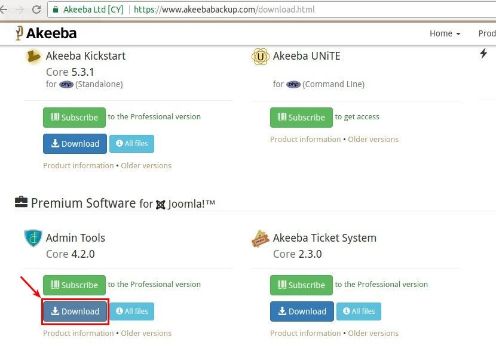Open the Products menu in navbar

tap(487, 33)
